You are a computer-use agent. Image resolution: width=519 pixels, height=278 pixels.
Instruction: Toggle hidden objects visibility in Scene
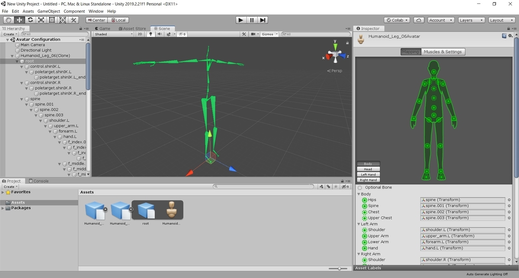(x=183, y=34)
